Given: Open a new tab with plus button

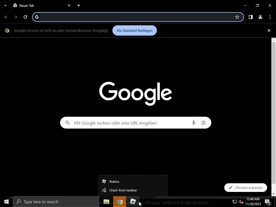Looking at the screenshot, I should [79, 5].
